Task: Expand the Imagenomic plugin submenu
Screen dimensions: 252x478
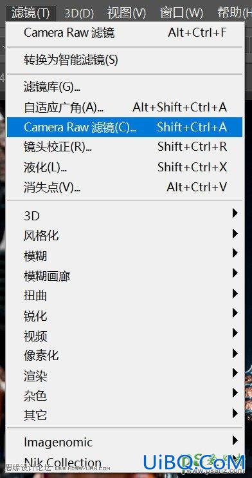Action: [x=125, y=441]
